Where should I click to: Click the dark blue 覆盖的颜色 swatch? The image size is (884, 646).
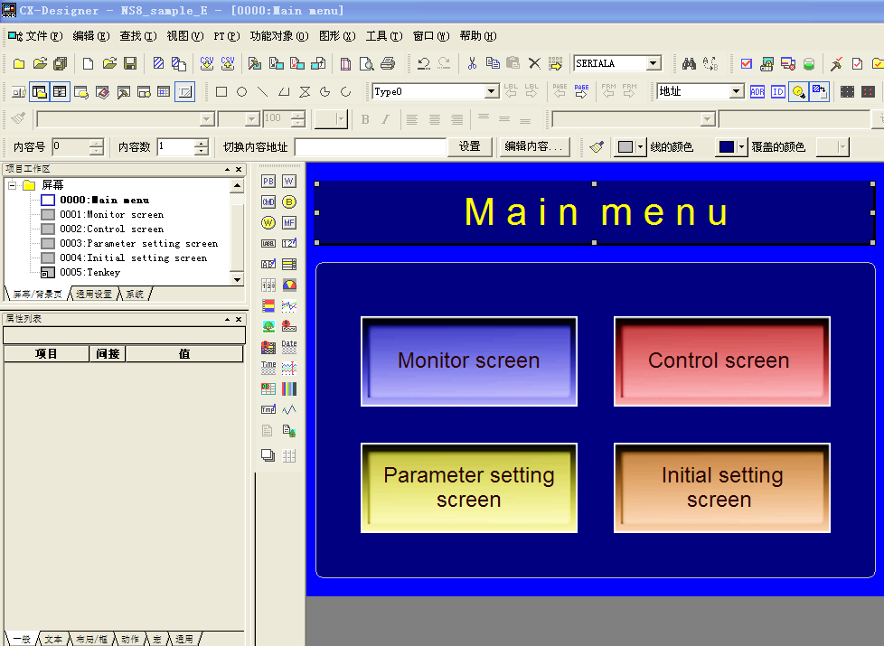click(x=726, y=146)
